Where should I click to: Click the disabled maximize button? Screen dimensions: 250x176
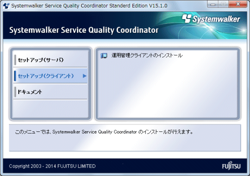pyautogui.click(x=223, y=4)
